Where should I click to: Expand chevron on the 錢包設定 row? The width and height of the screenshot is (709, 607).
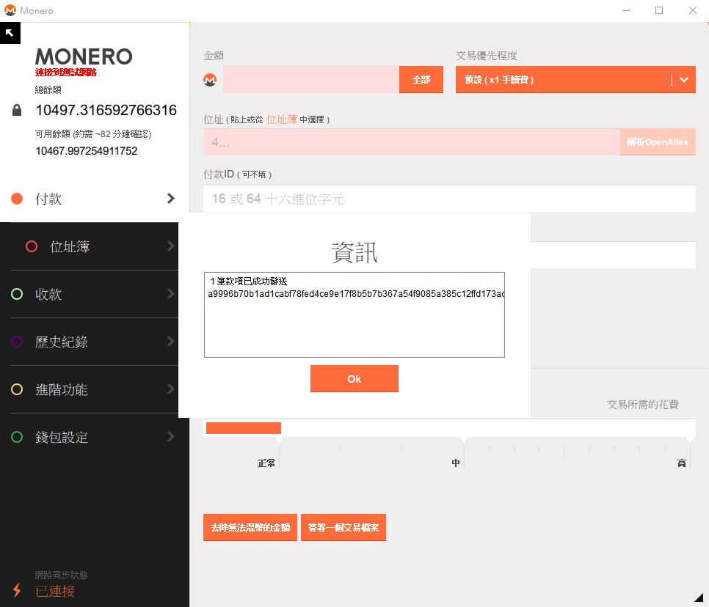click(170, 436)
